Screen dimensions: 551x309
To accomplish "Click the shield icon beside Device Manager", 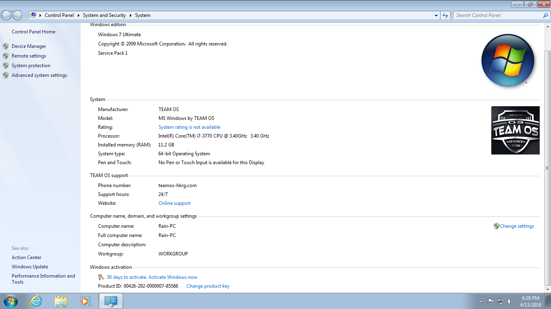I will click(6, 46).
